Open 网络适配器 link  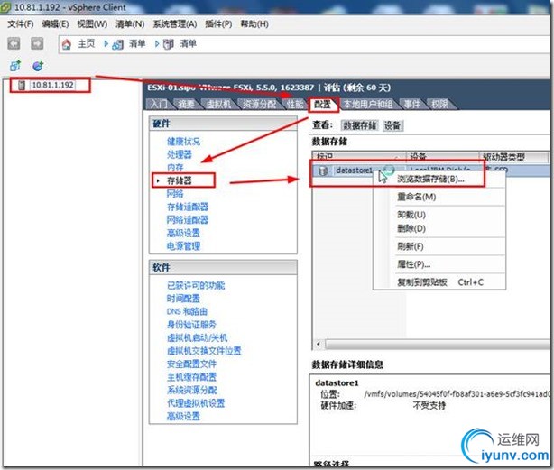point(188,220)
